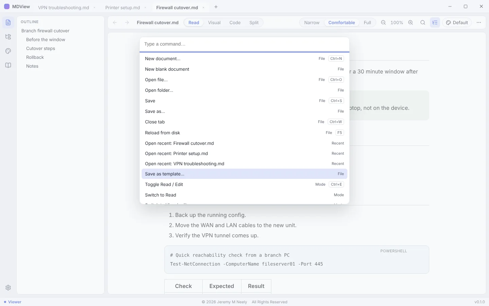Screen dimensions: 489x306
Task: Click the zoom in magnifier icon
Action: point(411,22)
